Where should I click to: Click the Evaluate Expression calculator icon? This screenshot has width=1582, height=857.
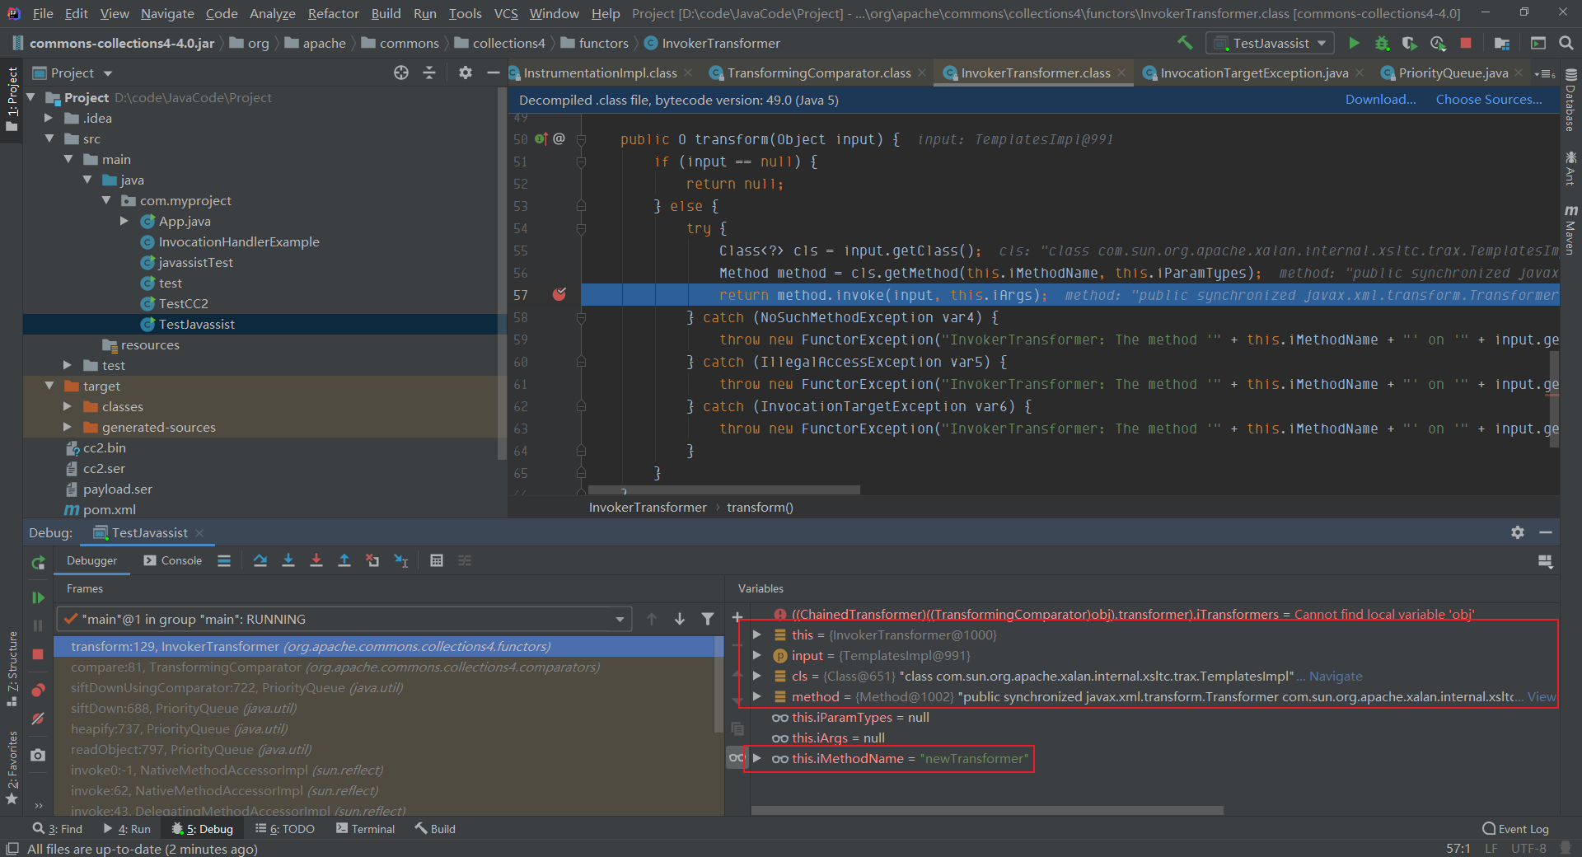[x=437, y=560]
